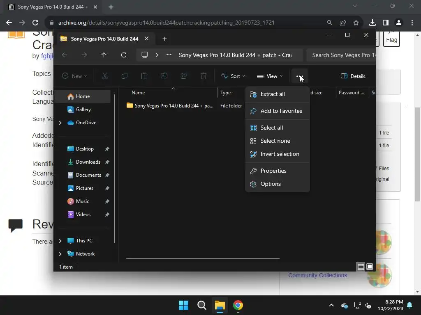Pick Select none menu option
Screen dimensions: 421x315
point(278,141)
